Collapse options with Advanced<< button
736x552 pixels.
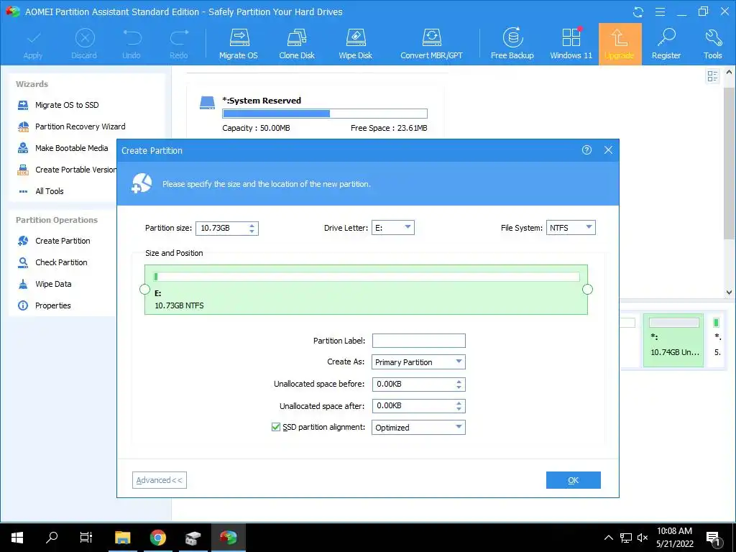[x=159, y=480]
